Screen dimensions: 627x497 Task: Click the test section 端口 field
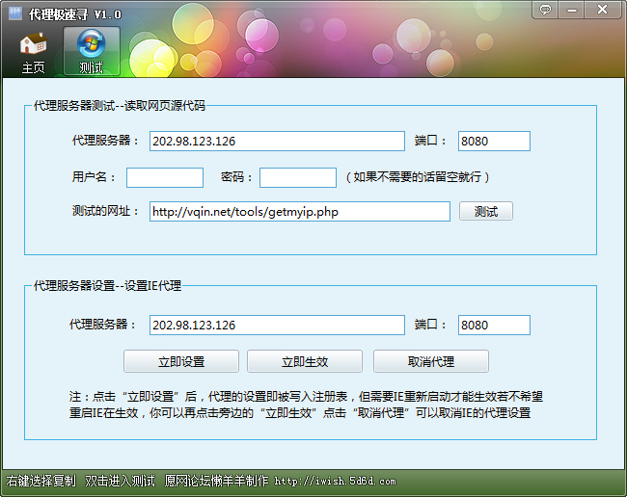pos(494,142)
